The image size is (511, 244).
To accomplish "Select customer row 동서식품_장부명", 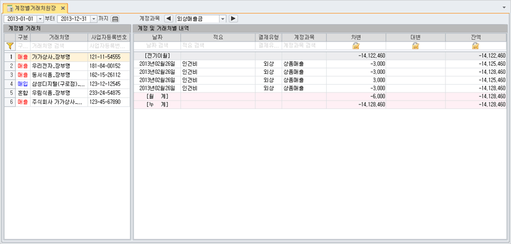I will 67,75.
